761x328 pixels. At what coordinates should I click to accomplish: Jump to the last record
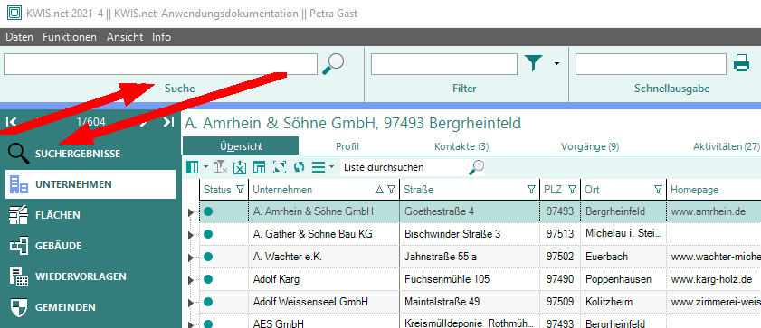pos(168,122)
